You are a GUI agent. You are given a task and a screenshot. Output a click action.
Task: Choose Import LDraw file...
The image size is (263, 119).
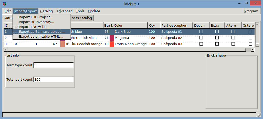pyautogui.click(x=41, y=27)
